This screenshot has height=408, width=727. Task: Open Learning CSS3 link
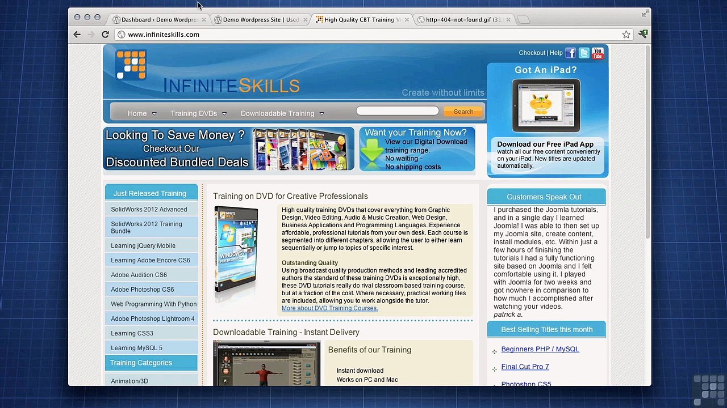point(132,334)
